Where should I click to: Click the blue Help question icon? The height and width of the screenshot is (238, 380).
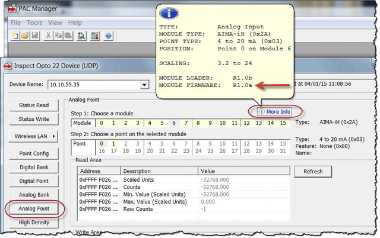108,36
